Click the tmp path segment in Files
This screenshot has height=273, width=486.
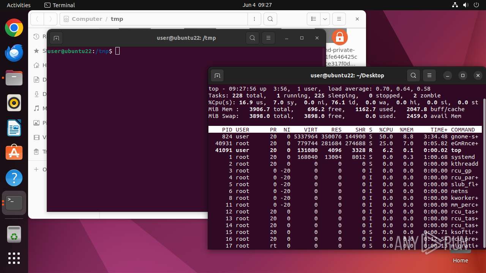click(x=117, y=19)
